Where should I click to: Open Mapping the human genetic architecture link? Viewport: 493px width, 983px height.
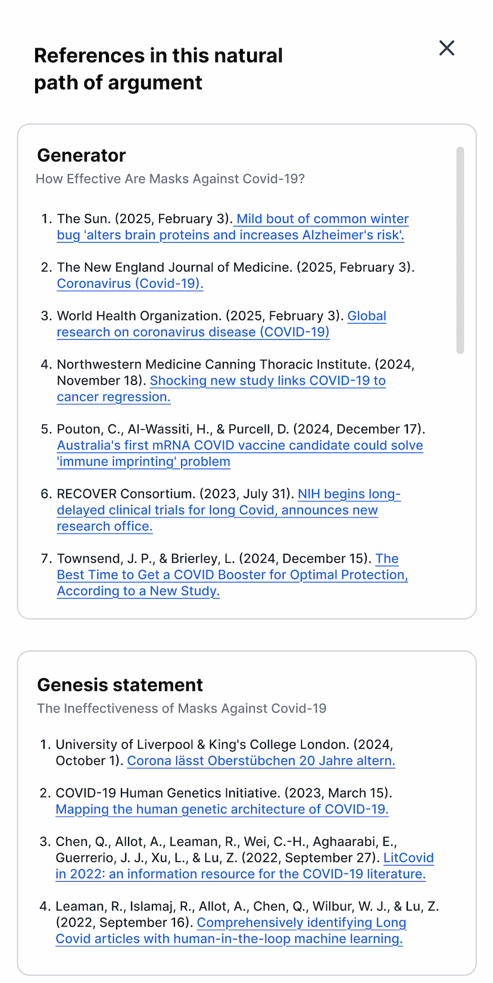pos(221,810)
